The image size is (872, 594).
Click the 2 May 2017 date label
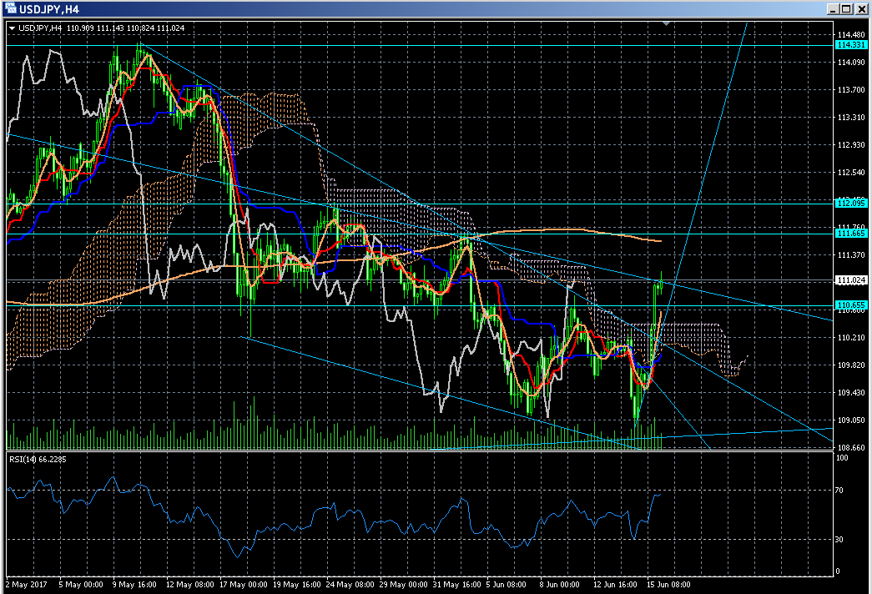23,585
